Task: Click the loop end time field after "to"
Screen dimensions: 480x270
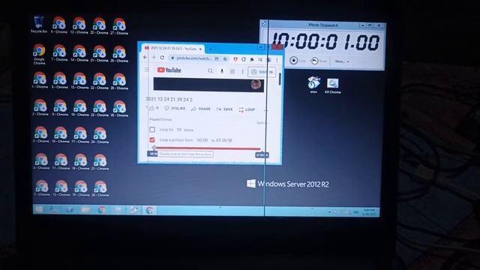Action: pos(224,140)
